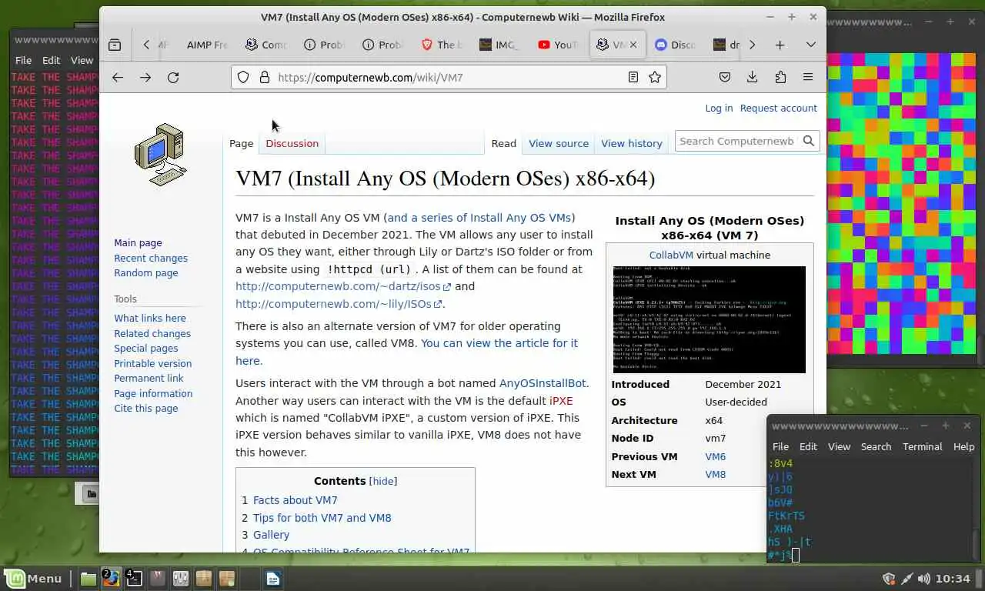This screenshot has width=985, height=591.
Task: Reload the VM7 wiki page
Action: coord(173,77)
